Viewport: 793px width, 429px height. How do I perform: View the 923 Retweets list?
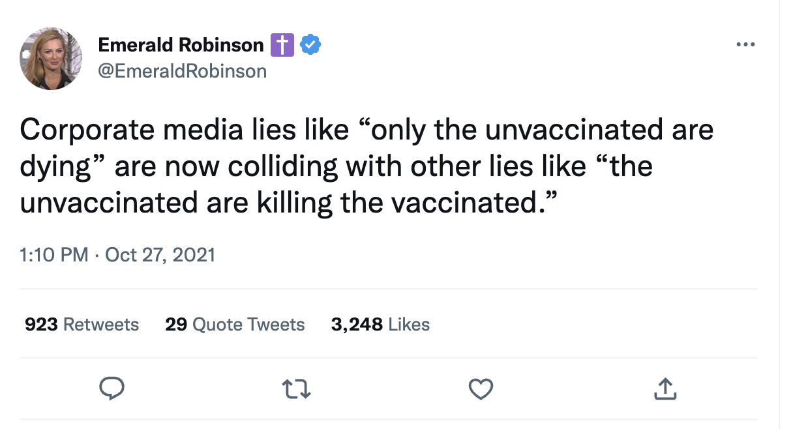click(x=82, y=324)
